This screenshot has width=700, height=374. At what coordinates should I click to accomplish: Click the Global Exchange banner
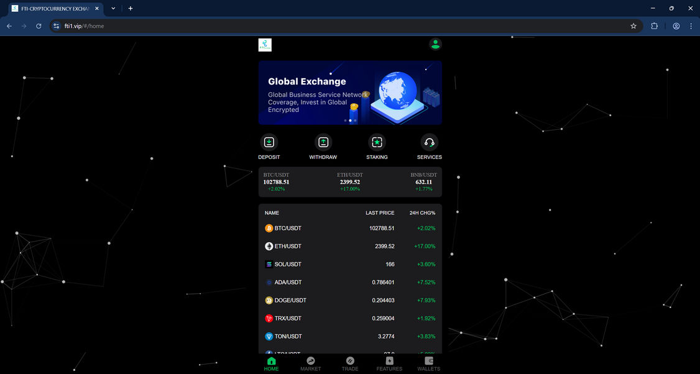coord(350,93)
